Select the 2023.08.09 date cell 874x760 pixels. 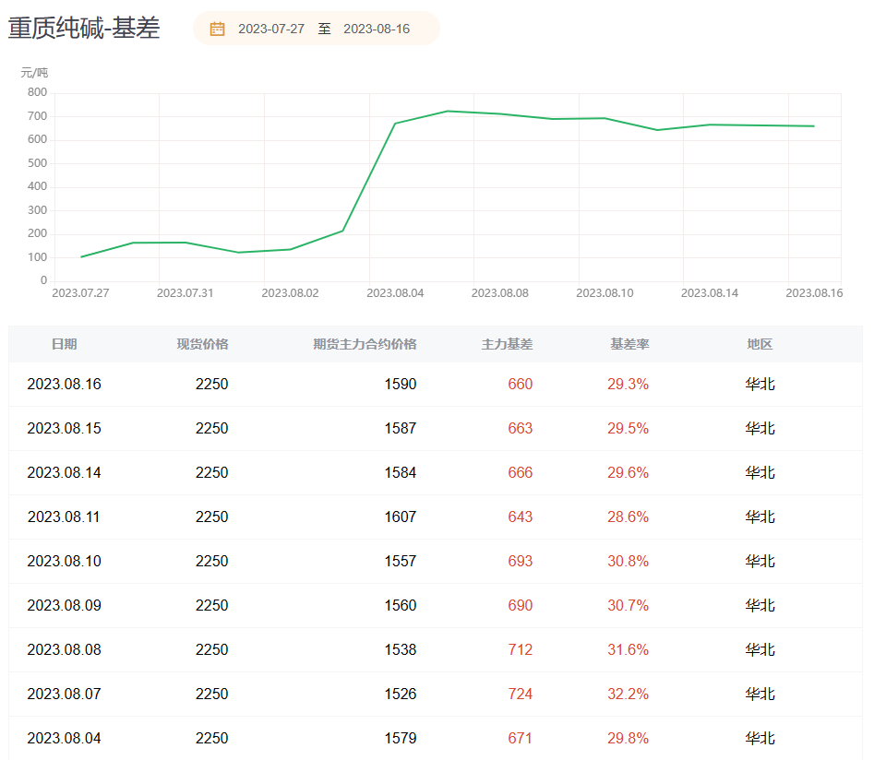(64, 606)
